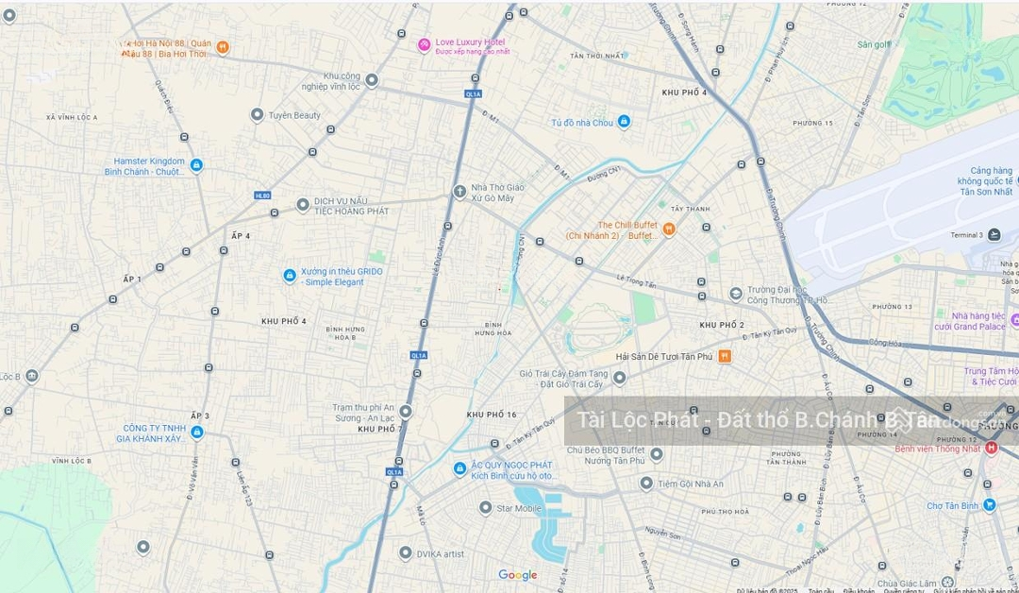Open the Chợ Tân Bình market pin
The height and width of the screenshot is (593, 1019).
point(989,505)
